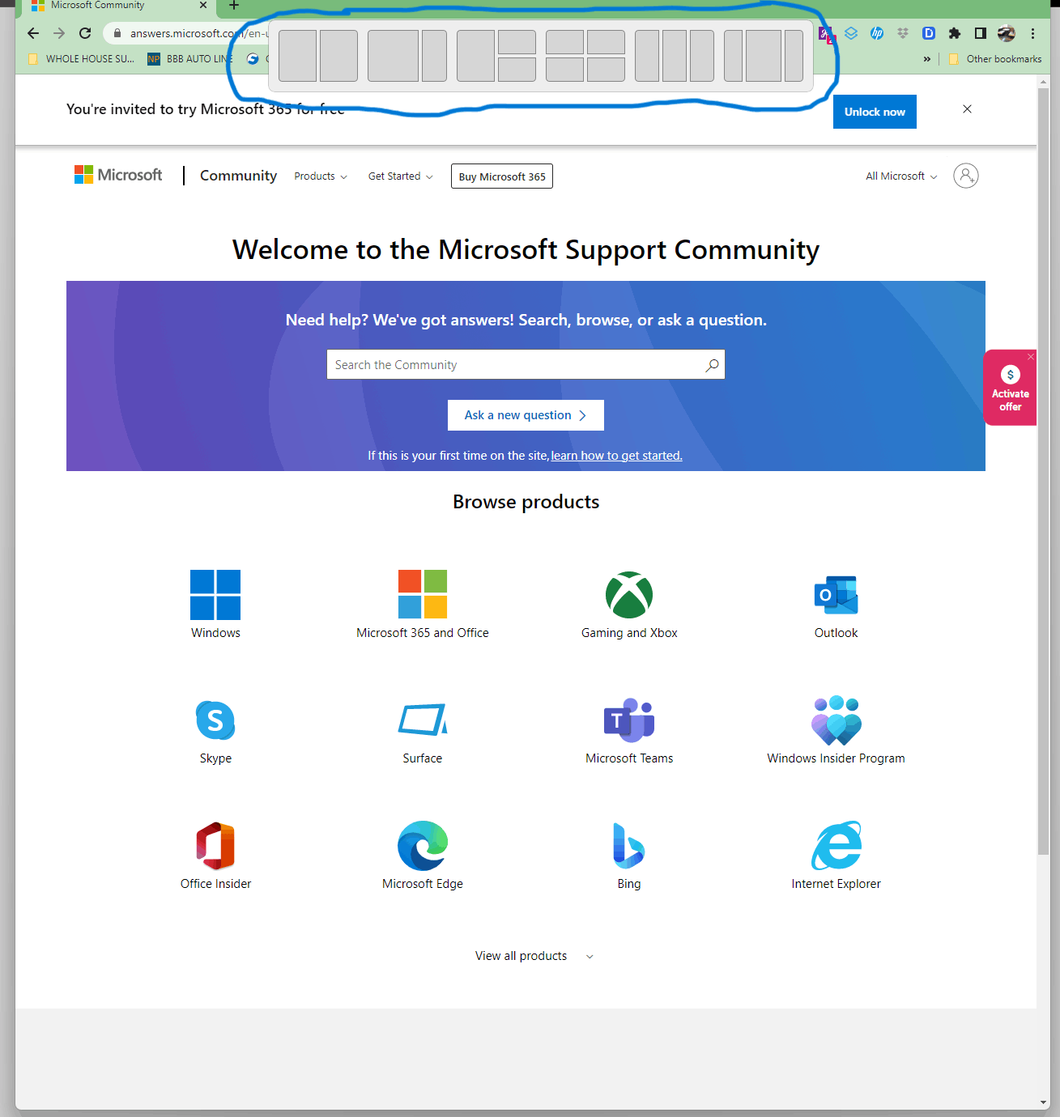Close the Activate offer badge
This screenshot has height=1117, width=1060.
point(1030,357)
